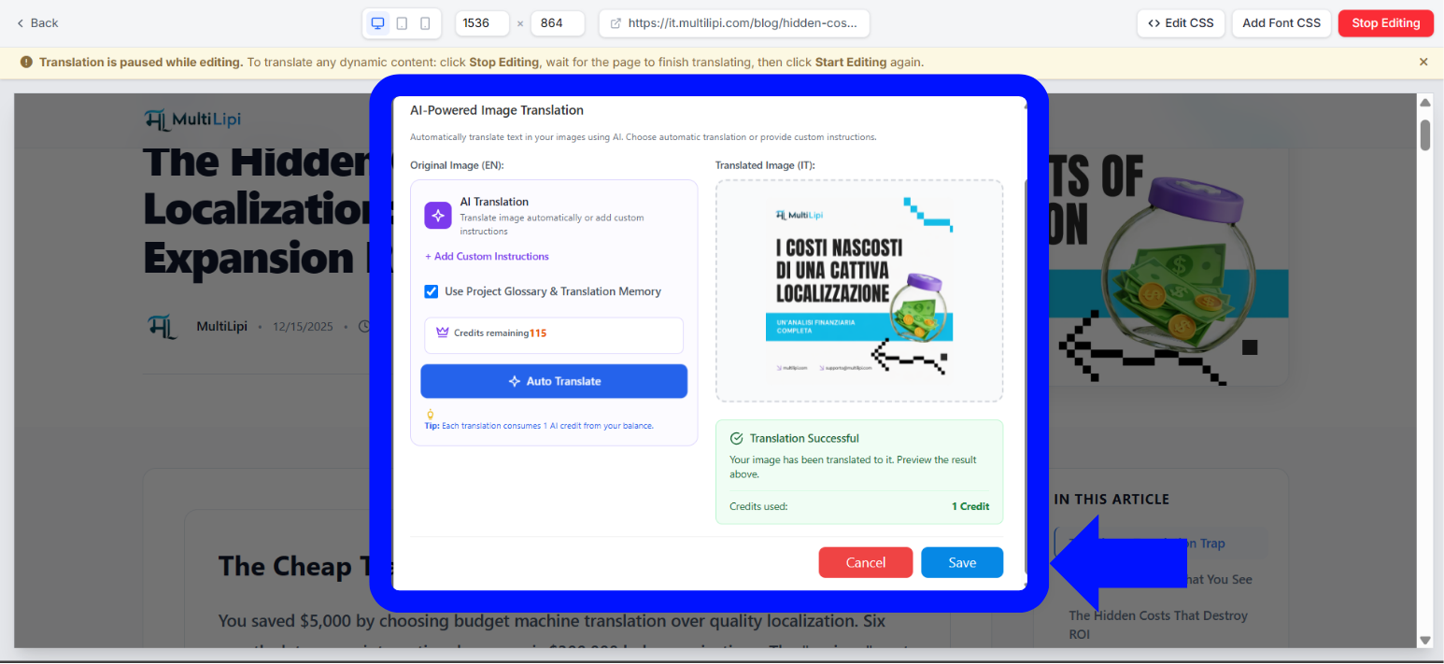Image resolution: width=1444 pixels, height=664 pixels.
Task: Click the lightbulb tip icon
Action: pyautogui.click(x=430, y=414)
